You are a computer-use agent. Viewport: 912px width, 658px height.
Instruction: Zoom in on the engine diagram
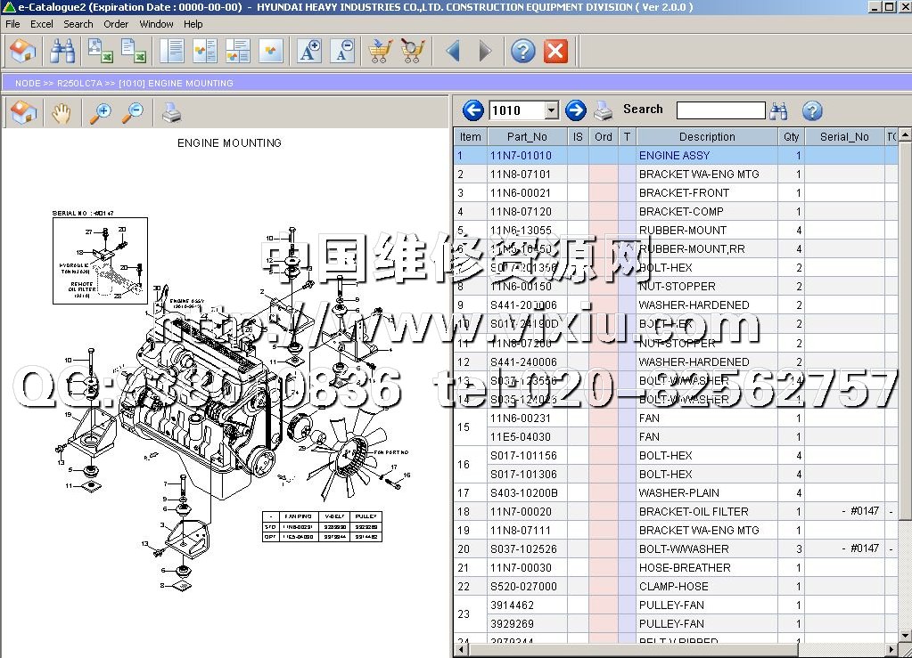point(101,113)
